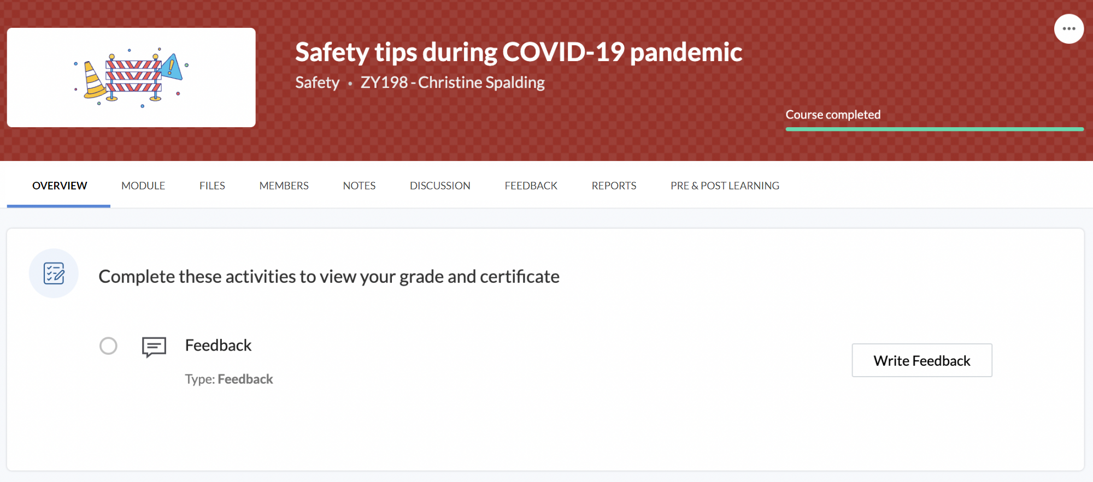Viewport: 1093px width, 482px height.
Task: Open the REPORTS tab
Action: point(614,186)
